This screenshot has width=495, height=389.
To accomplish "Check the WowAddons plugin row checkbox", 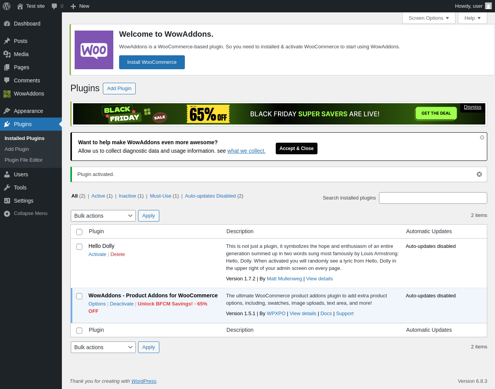I will [x=79, y=296].
